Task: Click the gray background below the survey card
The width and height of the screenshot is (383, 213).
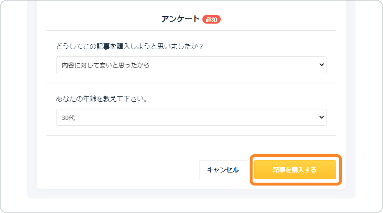Action: 191,194
